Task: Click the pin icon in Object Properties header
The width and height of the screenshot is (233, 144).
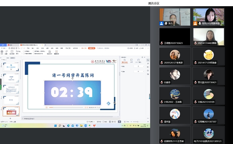Action: tap(142, 57)
